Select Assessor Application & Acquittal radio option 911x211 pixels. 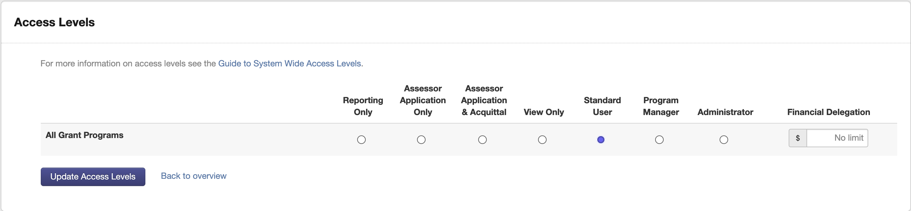click(482, 140)
